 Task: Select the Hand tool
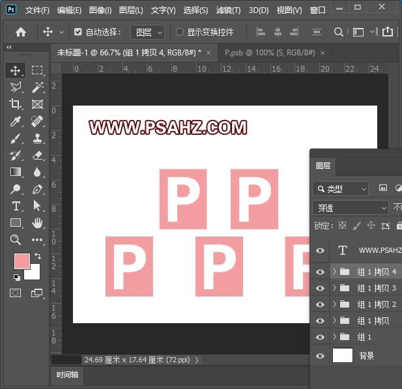tap(37, 223)
